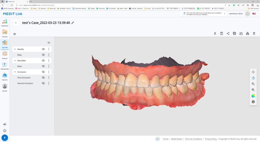This screenshot has height=142, width=260.
Task: Show the First Occlusion data
Action: (43, 78)
